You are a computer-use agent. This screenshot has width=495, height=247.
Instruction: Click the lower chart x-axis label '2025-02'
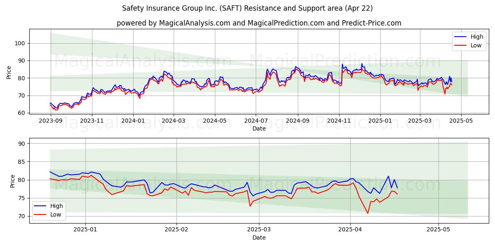[x=177, y=230]
